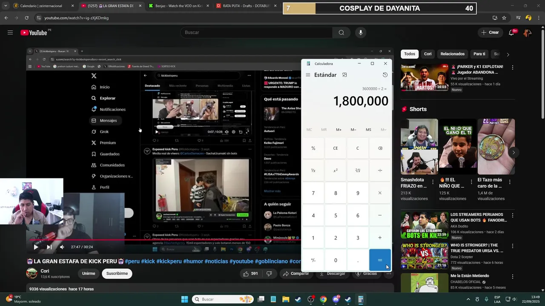This screenshot has width=545, height=306.
Task: Click the YouTube search magnifier button
Action: tap(341, 32)
